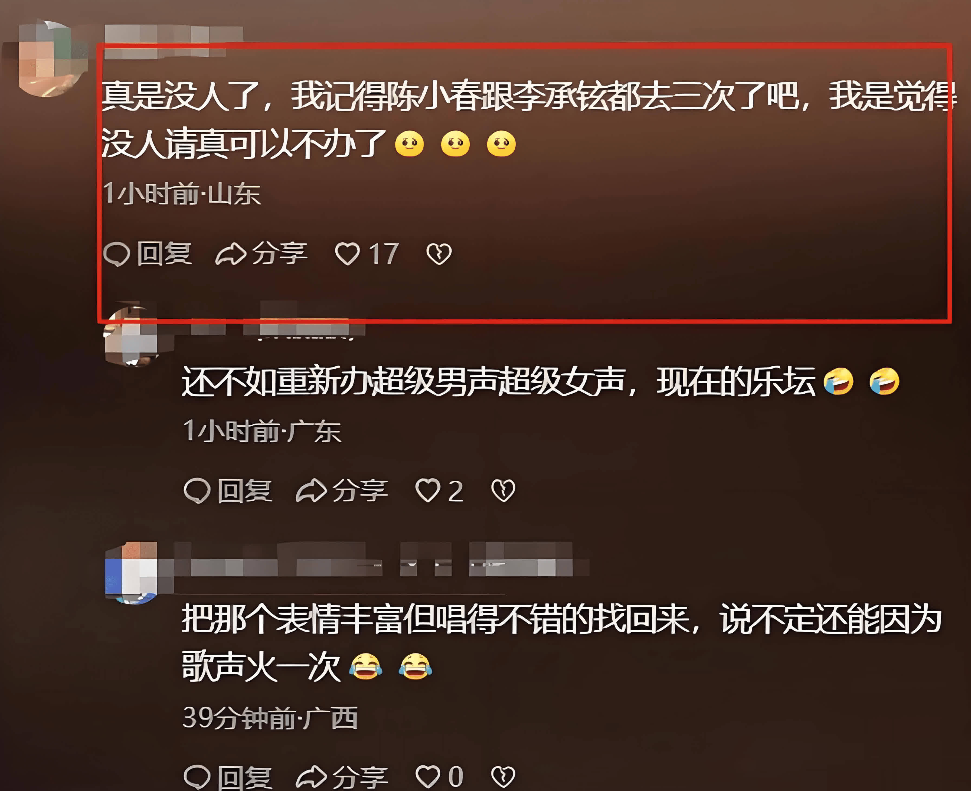This screenshot has height=791, width=971.
Task: Like the comment with 17 likes
Action: pos(347,254)
